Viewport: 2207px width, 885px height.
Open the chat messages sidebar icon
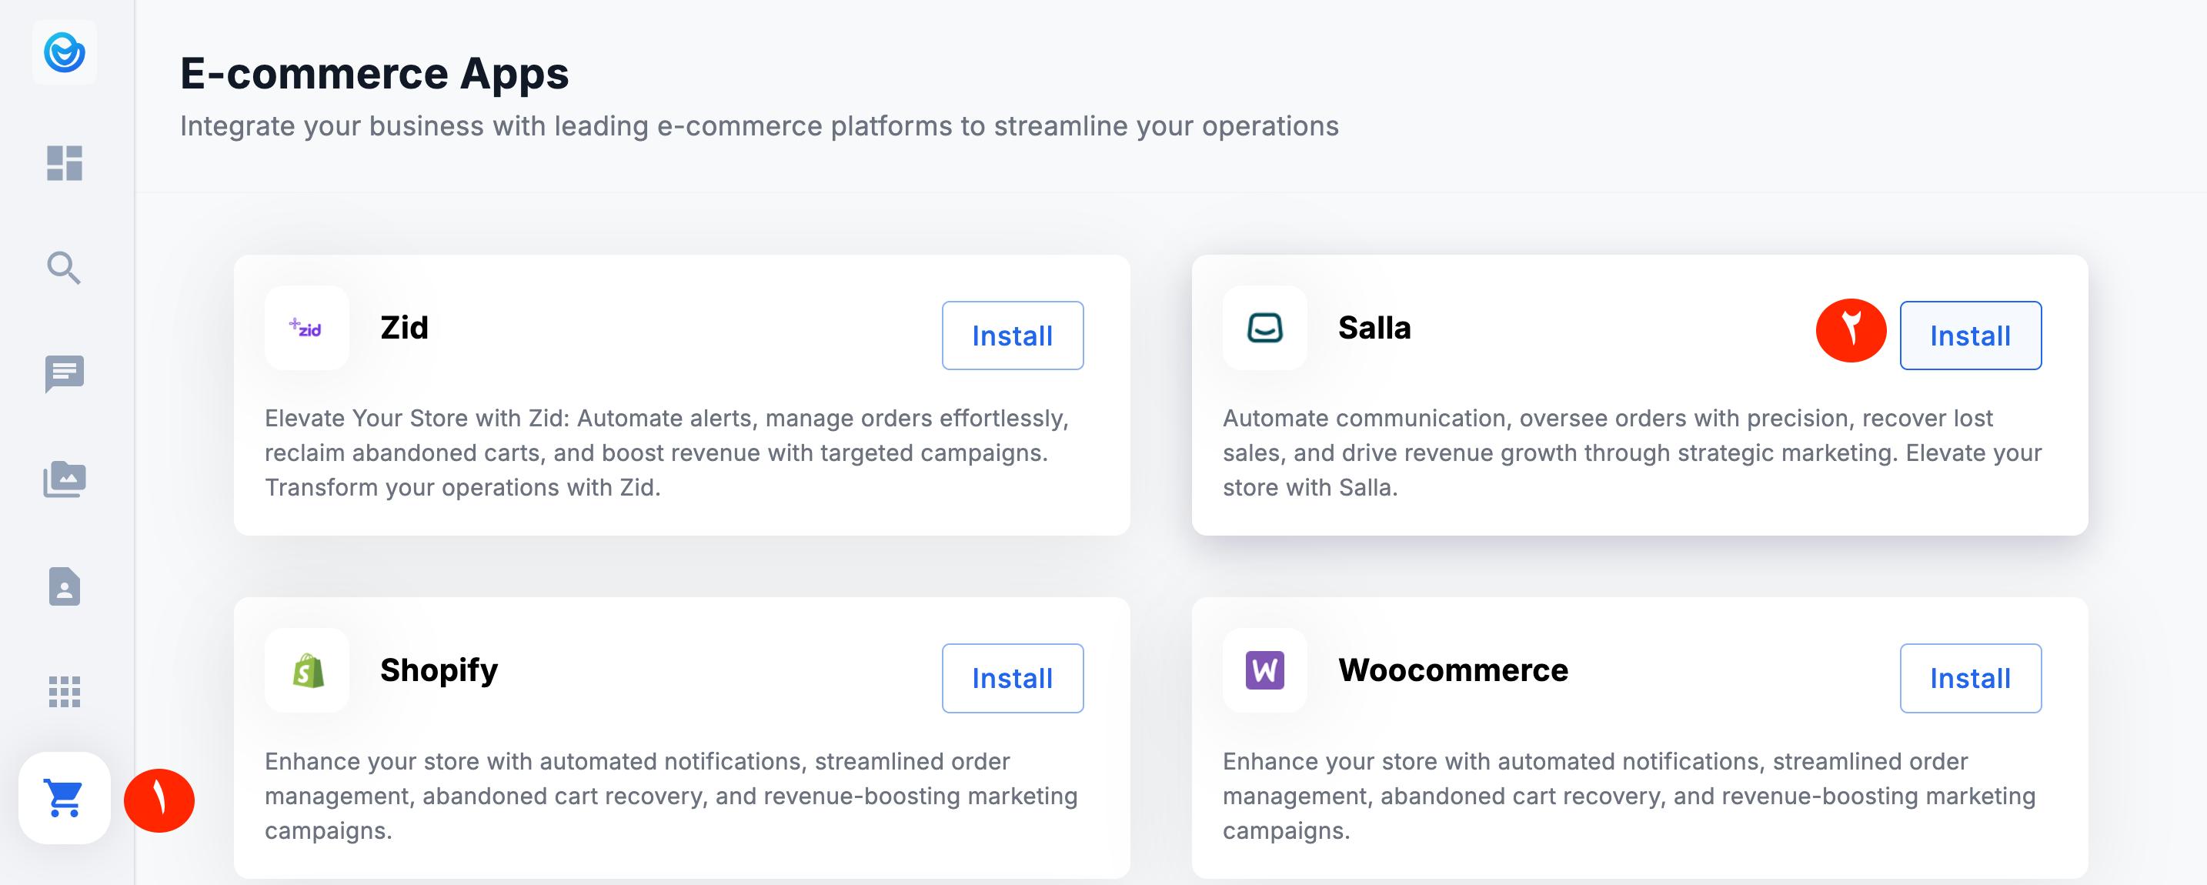click(x=65, y=373)
